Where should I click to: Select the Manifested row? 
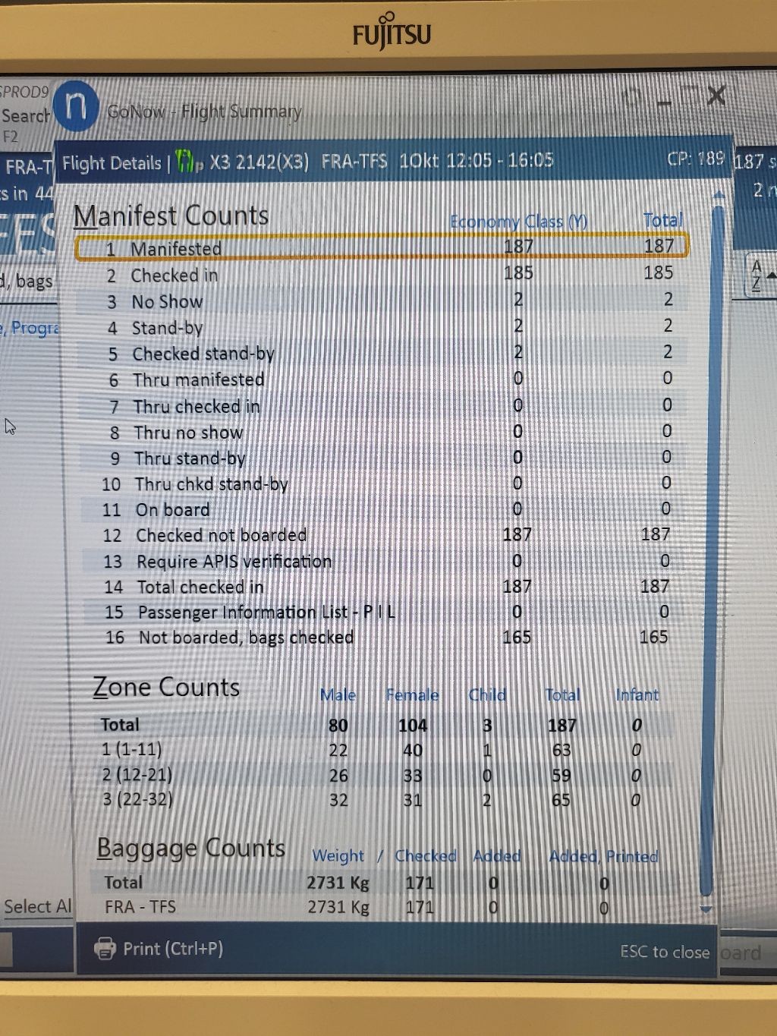click(x=176, y=248)
